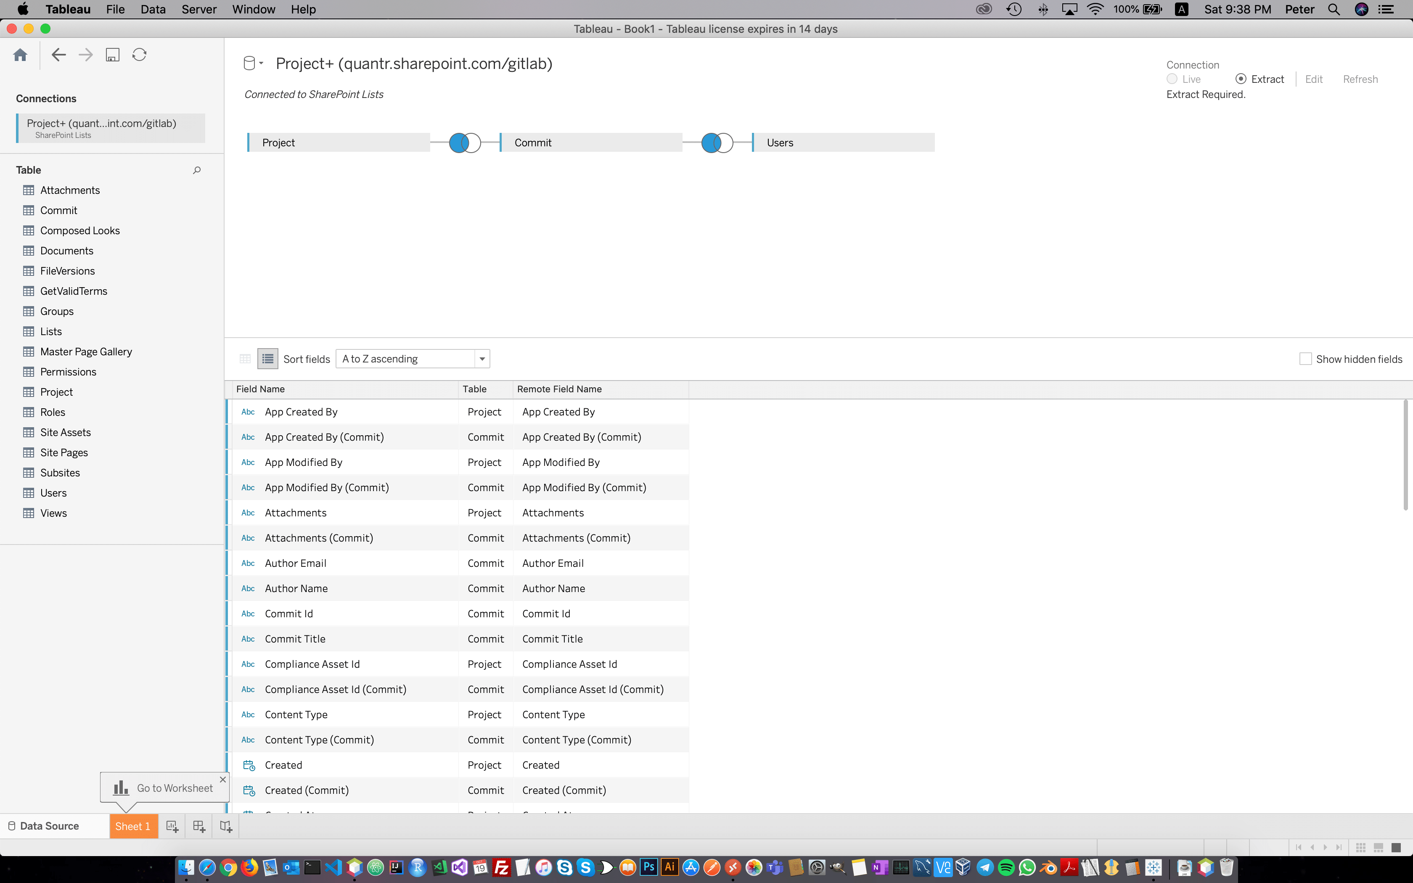Screen dimensions: 1413x883
Task: Click the refresh data source icon
Action: [140, 55]
